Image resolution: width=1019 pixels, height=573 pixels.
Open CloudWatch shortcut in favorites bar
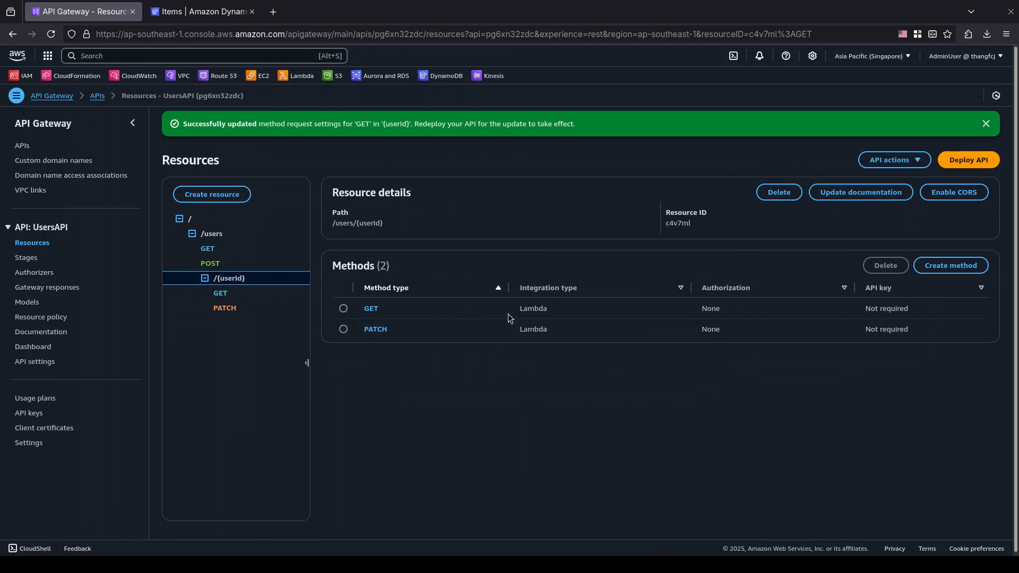(x=133, y=76)
